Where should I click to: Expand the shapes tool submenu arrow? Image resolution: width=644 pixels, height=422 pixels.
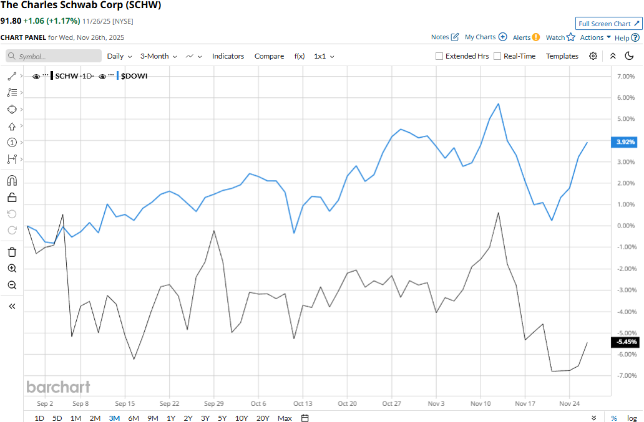click(x=21, y=109)
